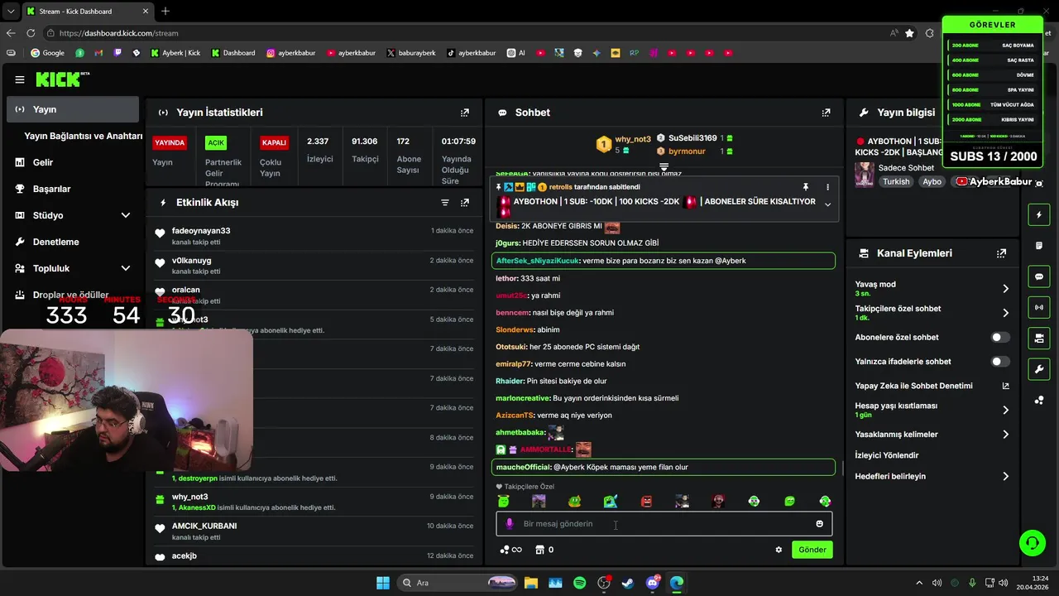Open the chat shop icon showing 0
Viewport: 1059px width, 596px height.
click(x=544, y=550)
